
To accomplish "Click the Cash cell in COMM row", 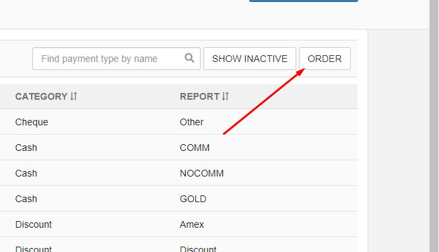I will 26,148.
